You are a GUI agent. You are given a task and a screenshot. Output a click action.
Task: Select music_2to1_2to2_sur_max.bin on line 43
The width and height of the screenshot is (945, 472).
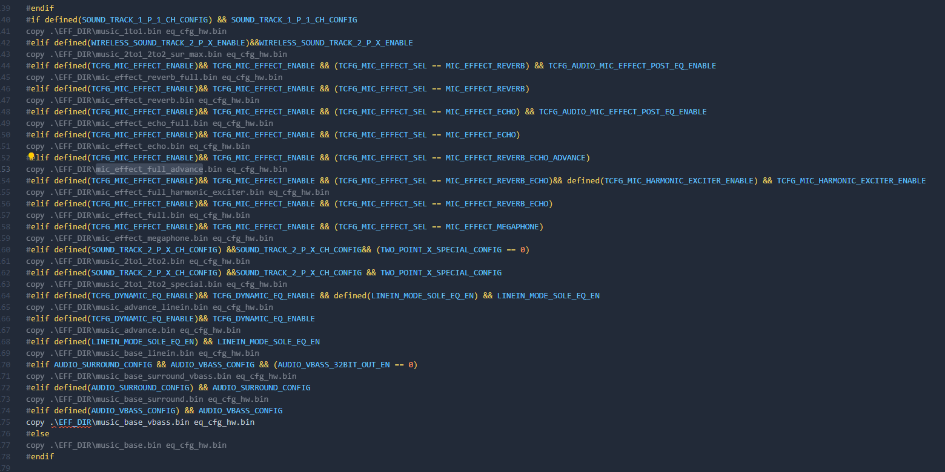point(159,54)
